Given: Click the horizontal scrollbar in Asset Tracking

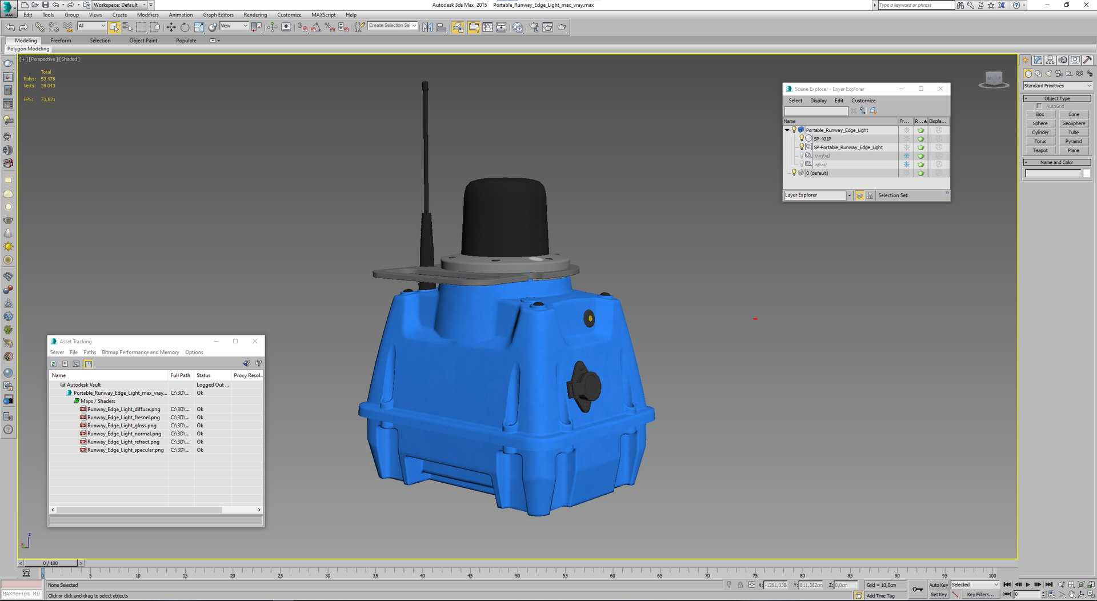Looking at the screenshot, I should 139,510.
